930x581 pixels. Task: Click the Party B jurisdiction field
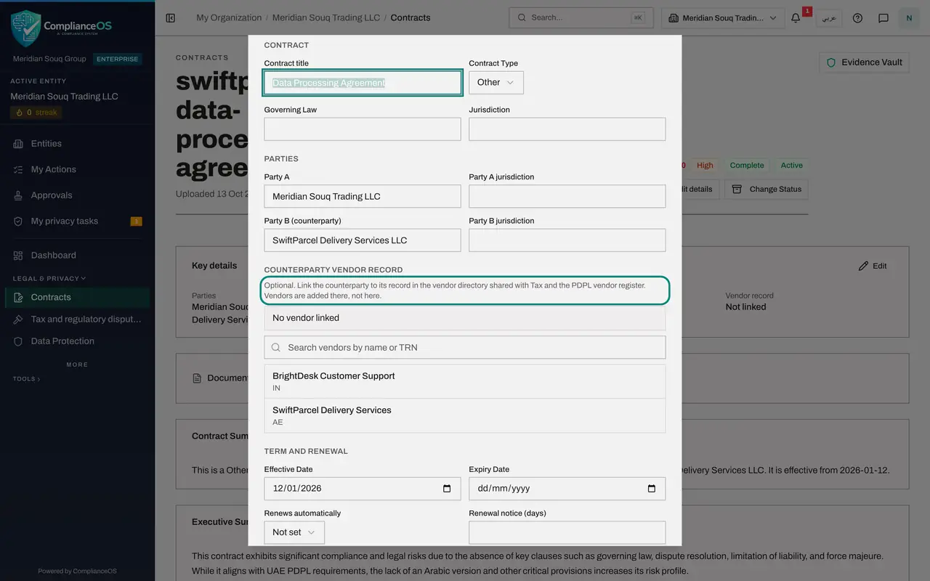[x=567, y=240]
